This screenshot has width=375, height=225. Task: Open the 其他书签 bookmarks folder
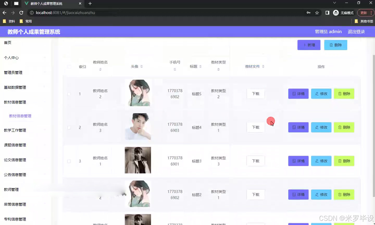tap(364, 21)
